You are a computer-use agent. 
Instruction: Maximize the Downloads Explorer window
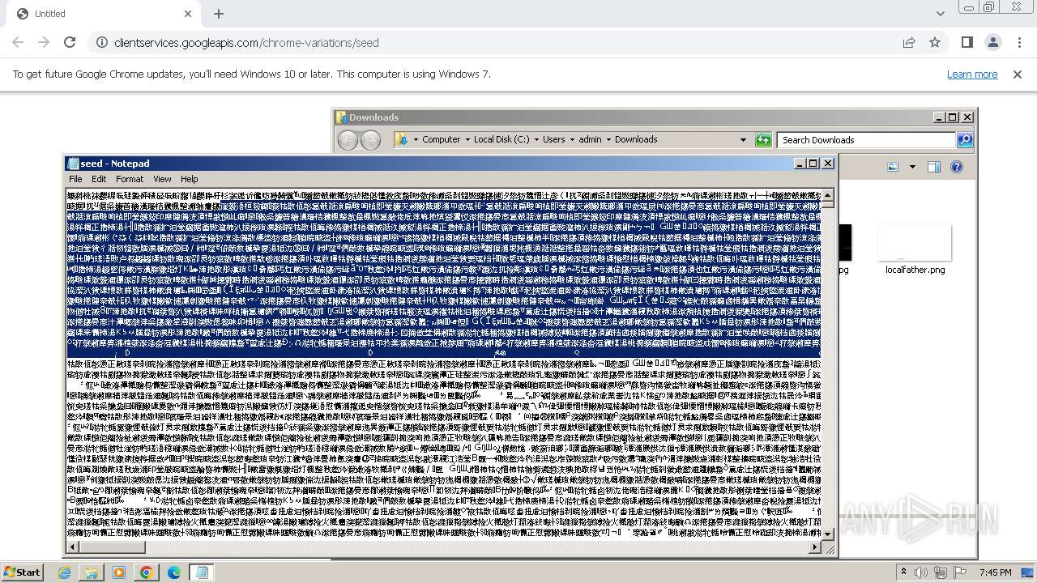tap(953, 117)
